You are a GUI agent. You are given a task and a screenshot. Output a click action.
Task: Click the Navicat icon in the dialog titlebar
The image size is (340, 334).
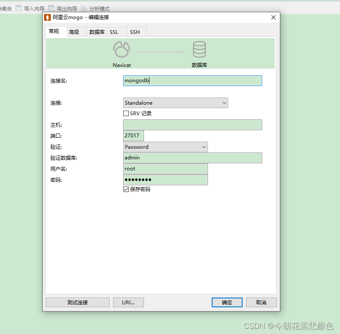click(x=47, y=17)
